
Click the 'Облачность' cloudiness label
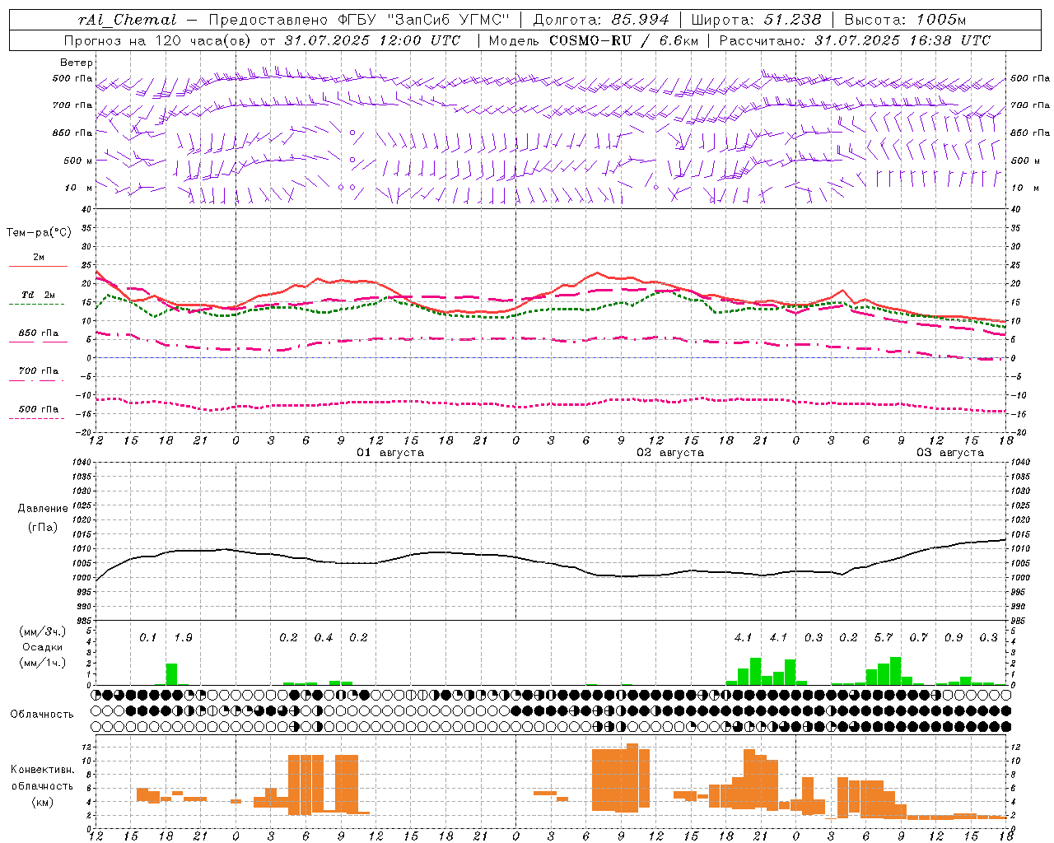click(x=42, y=715)
